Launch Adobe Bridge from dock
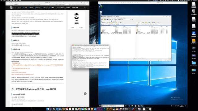The width and height of the screenshot is (198, 111). click(x=108, y=109)
